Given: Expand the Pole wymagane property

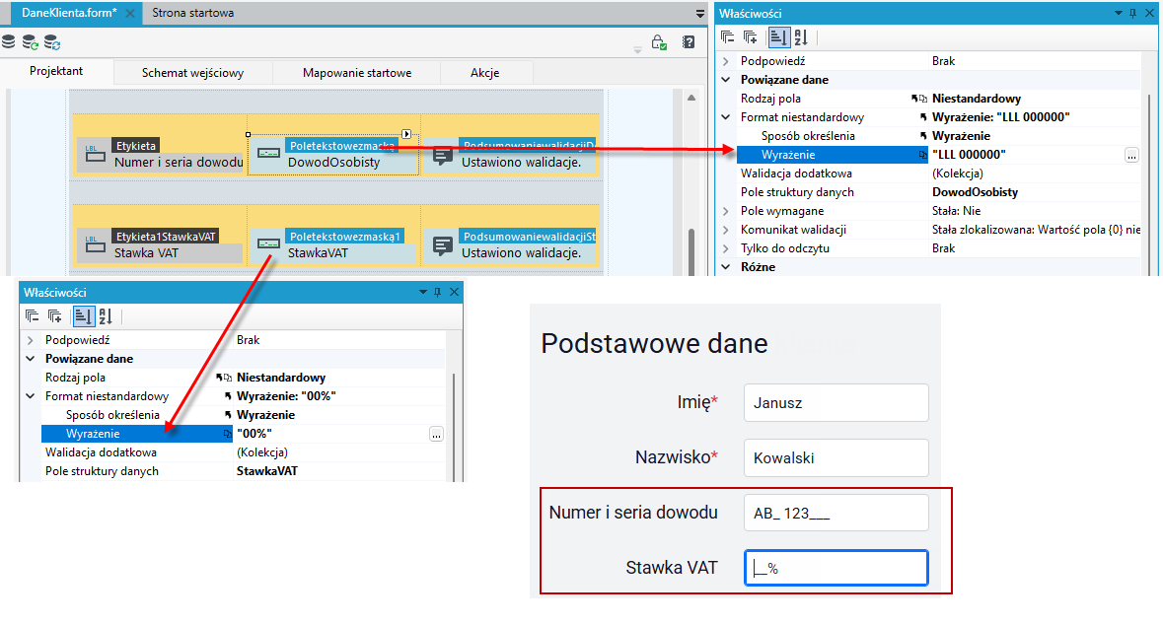Looking at the screenshot, I should (x=726, y=211).
